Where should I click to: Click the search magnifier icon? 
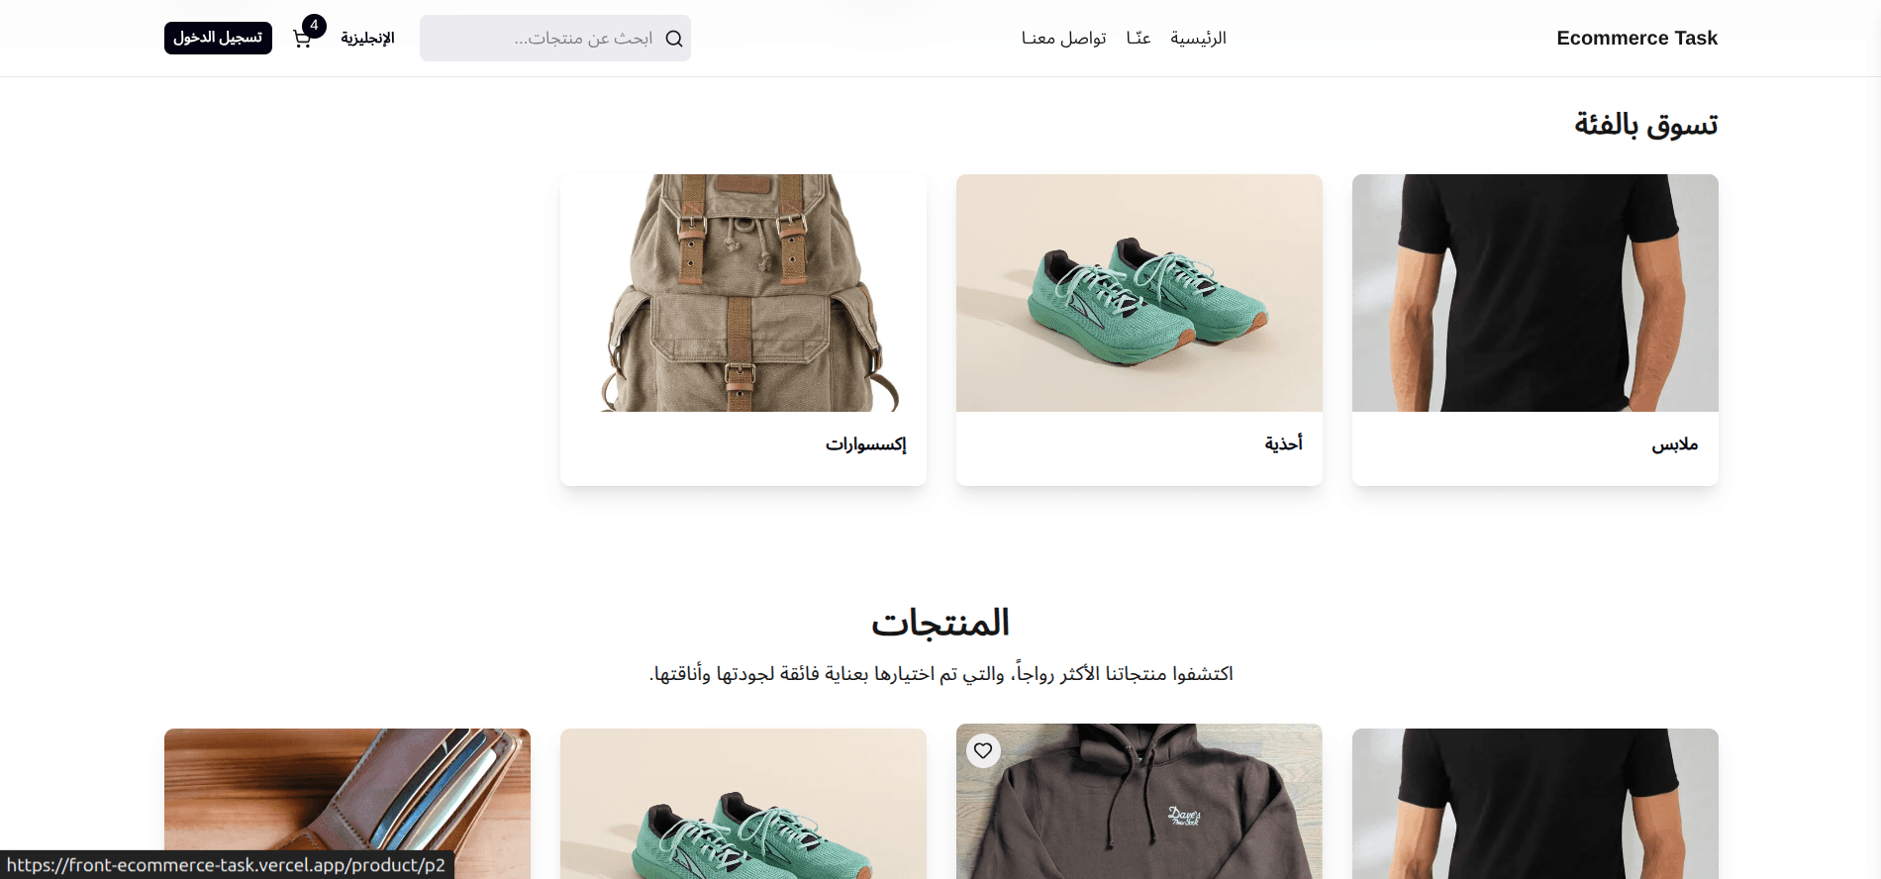674,39
